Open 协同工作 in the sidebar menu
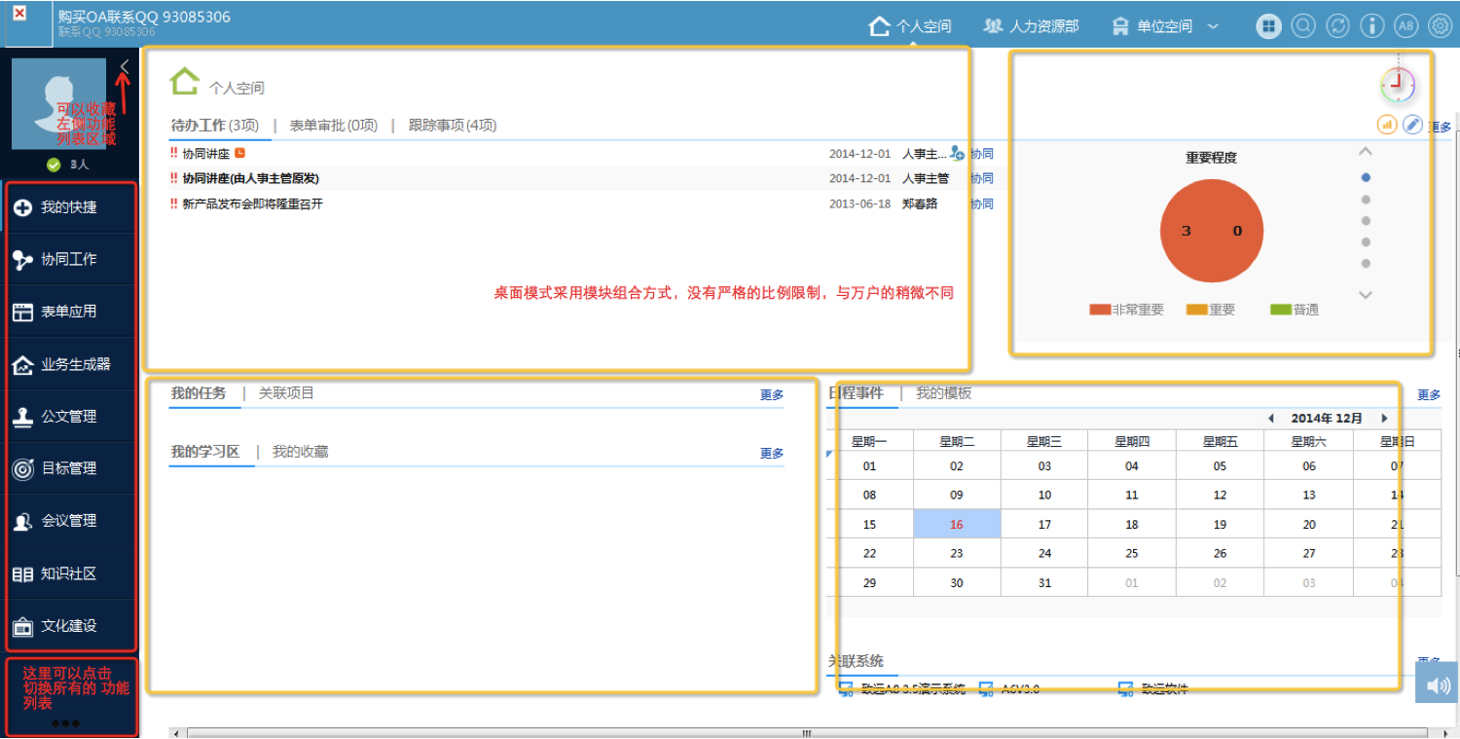Screen dimensions: 1460x739 (x=69, y=259)
